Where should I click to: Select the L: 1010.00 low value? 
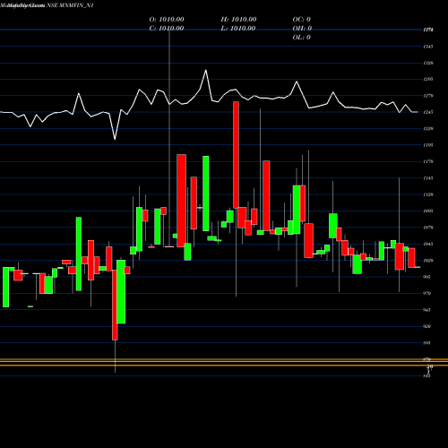coord(238,29)
